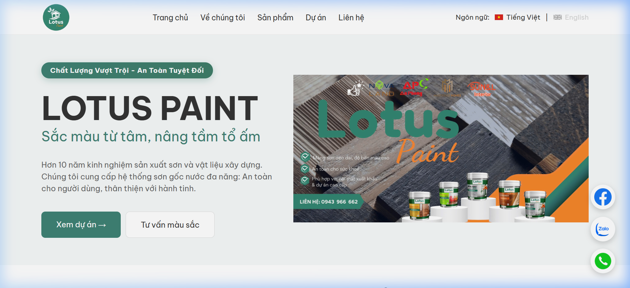Open the Zalo chat icon
Viewport: 630px width, 288px height.
tap(603, 229)
